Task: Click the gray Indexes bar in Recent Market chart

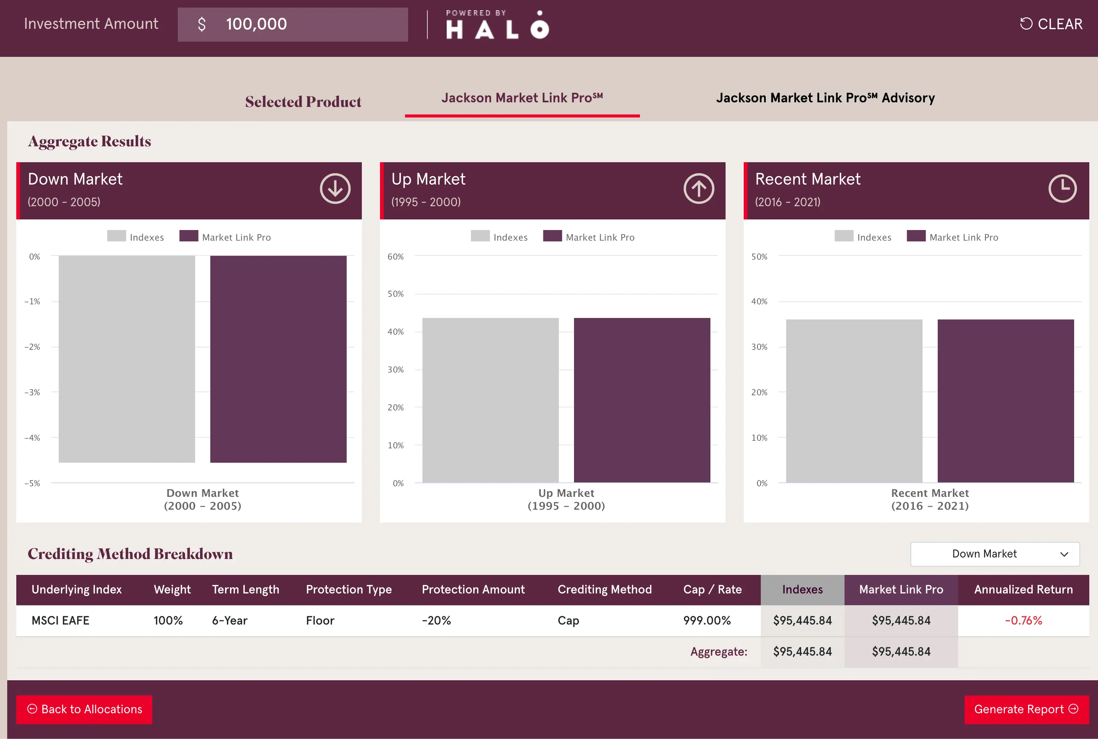Action: click(854, 401)
